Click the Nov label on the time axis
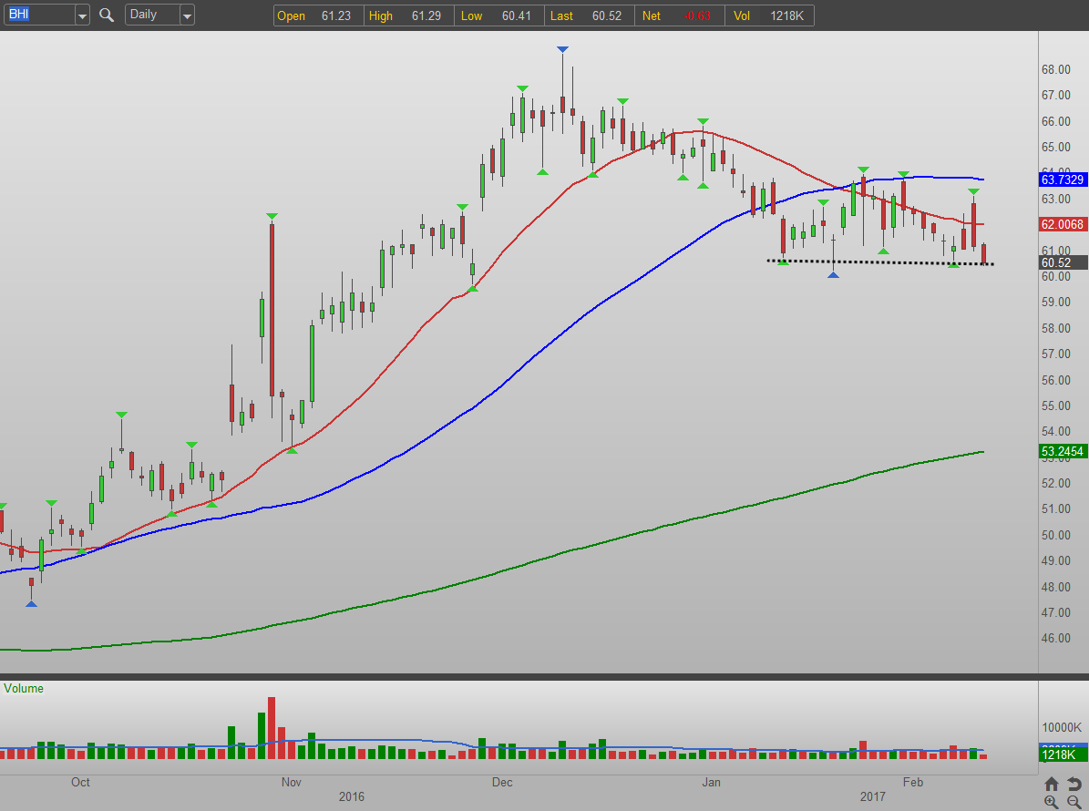The height and width of the screenshot is (811, 1089). tap(292, 782)
